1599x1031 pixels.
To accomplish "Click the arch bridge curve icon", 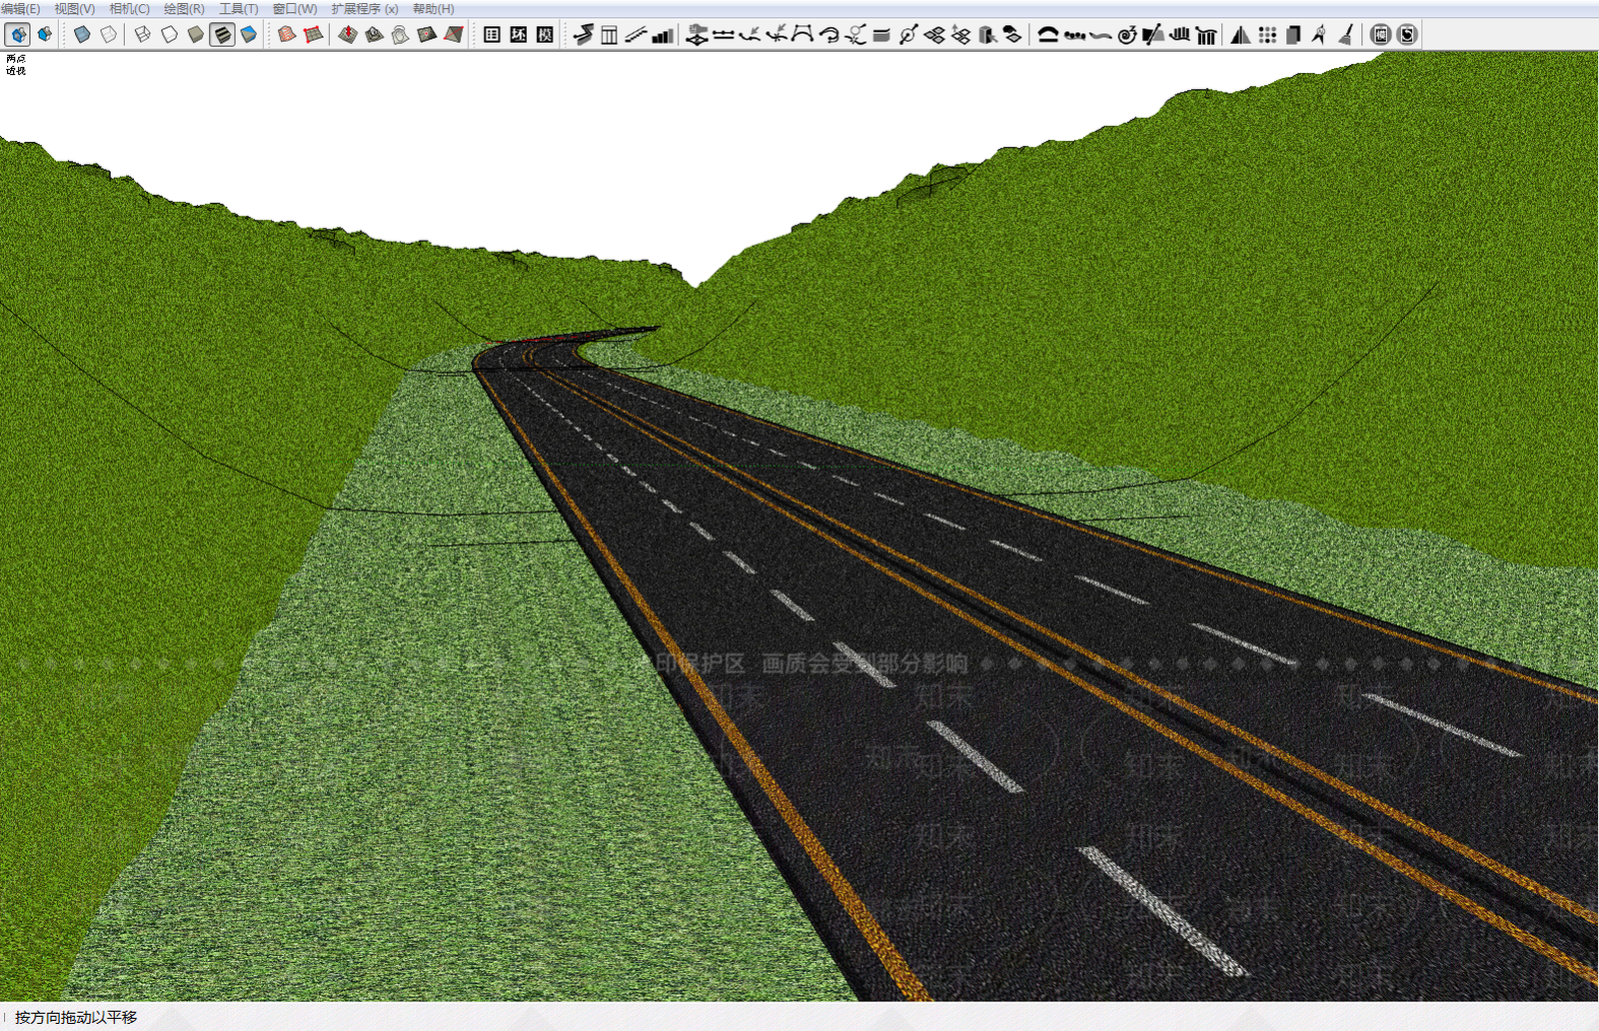I will [802, 35].
